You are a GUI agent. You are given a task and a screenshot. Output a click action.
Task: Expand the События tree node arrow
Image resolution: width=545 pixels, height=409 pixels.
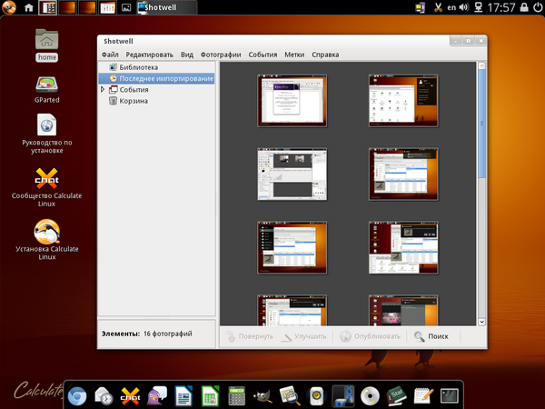103,90
